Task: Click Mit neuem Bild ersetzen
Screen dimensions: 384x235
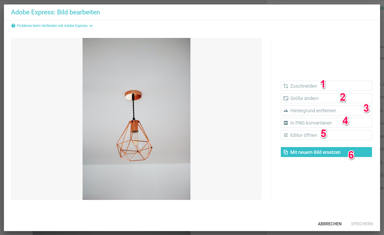Action: tap(326, 152)
